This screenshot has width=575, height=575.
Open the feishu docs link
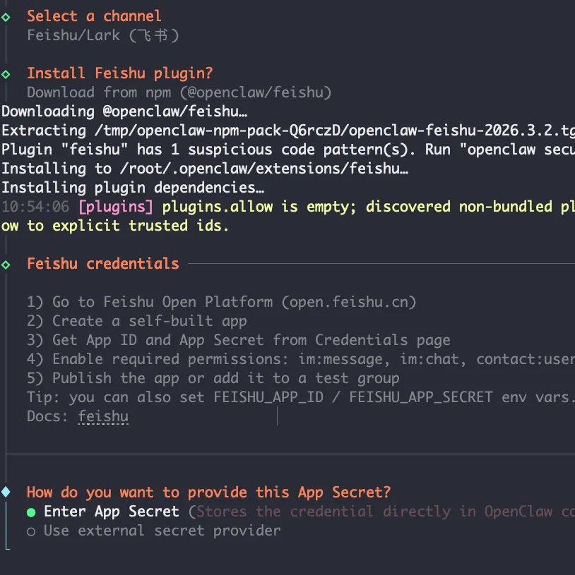pyautogui.click(x=103, y=416)
